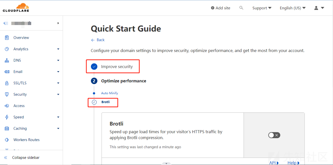Click Collapse sidebar
This screenshot has width=333, height=165.
pyautogui.click(x=26, y=158)
